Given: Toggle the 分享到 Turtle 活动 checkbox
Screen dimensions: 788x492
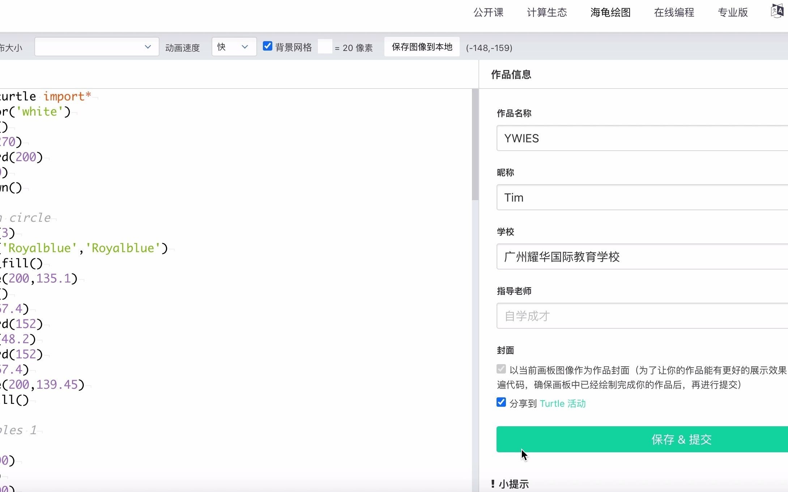Looking at the screenshot, I should [x=501, y=402].
